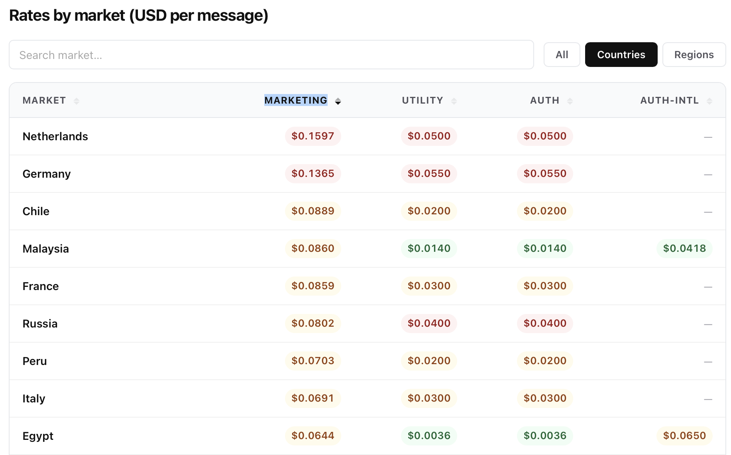The width and height of the screenshot is (731, 455).
Task: Click the Market header sort arrows
Action: [77, 100]
